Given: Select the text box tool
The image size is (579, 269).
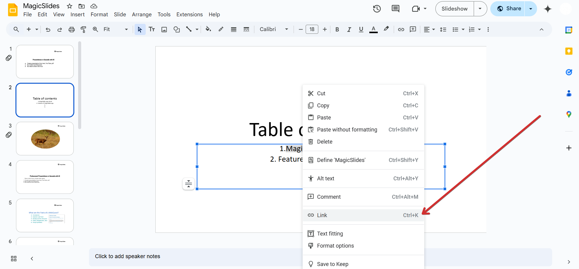Looking at the screenshot, I should pos(152,29).
